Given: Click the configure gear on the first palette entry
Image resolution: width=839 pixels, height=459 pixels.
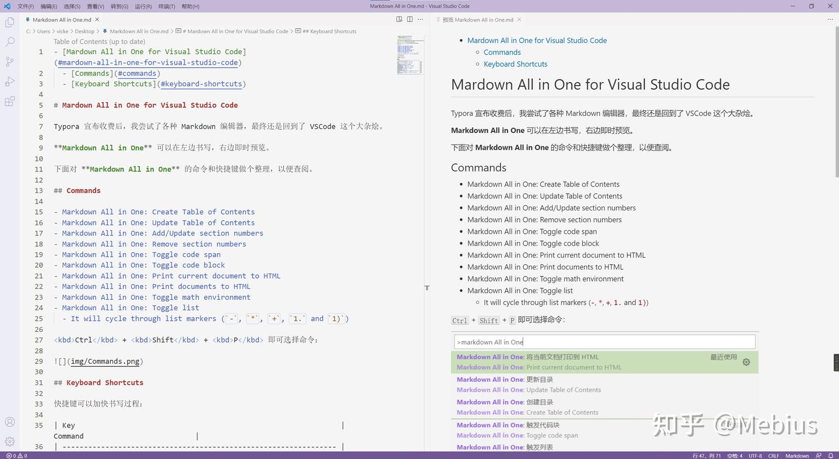Looking at the screenshot, I should point(746,362).
